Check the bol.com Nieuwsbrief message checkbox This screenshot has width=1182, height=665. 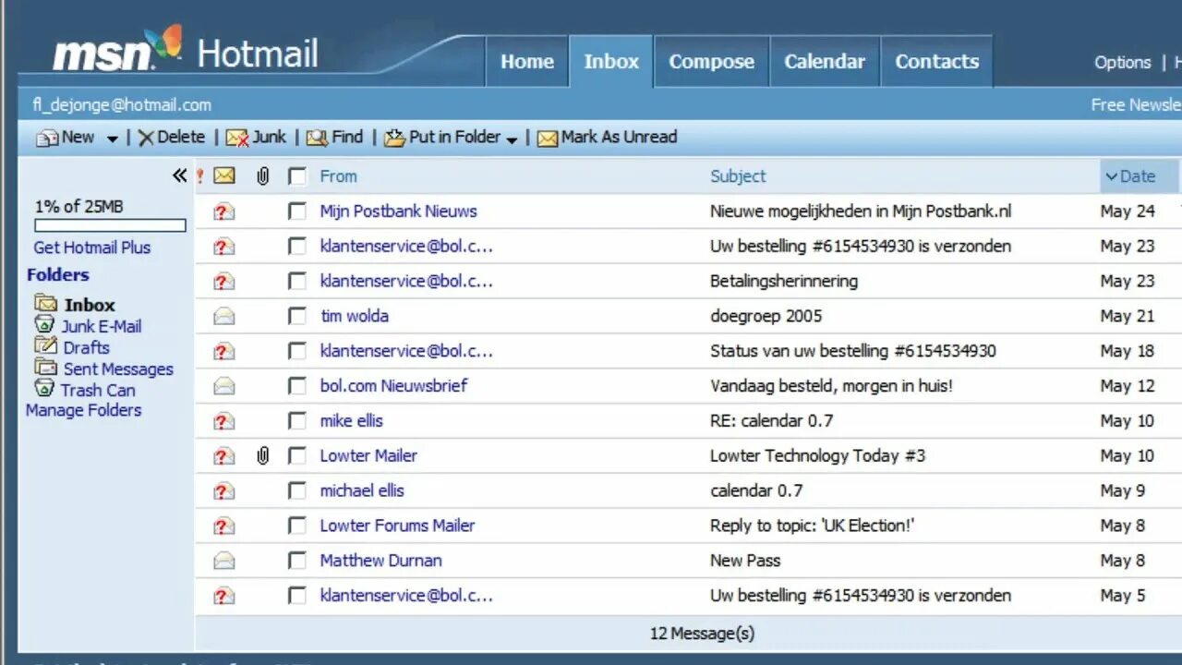[296, 386]
